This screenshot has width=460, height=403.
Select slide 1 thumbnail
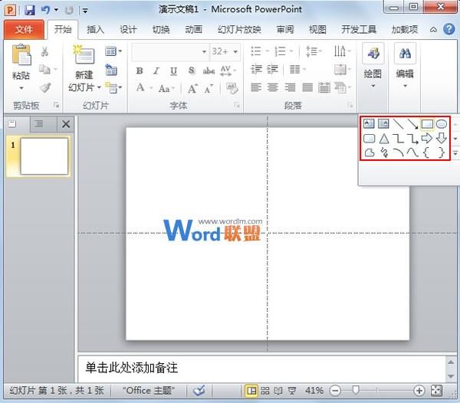44,156
